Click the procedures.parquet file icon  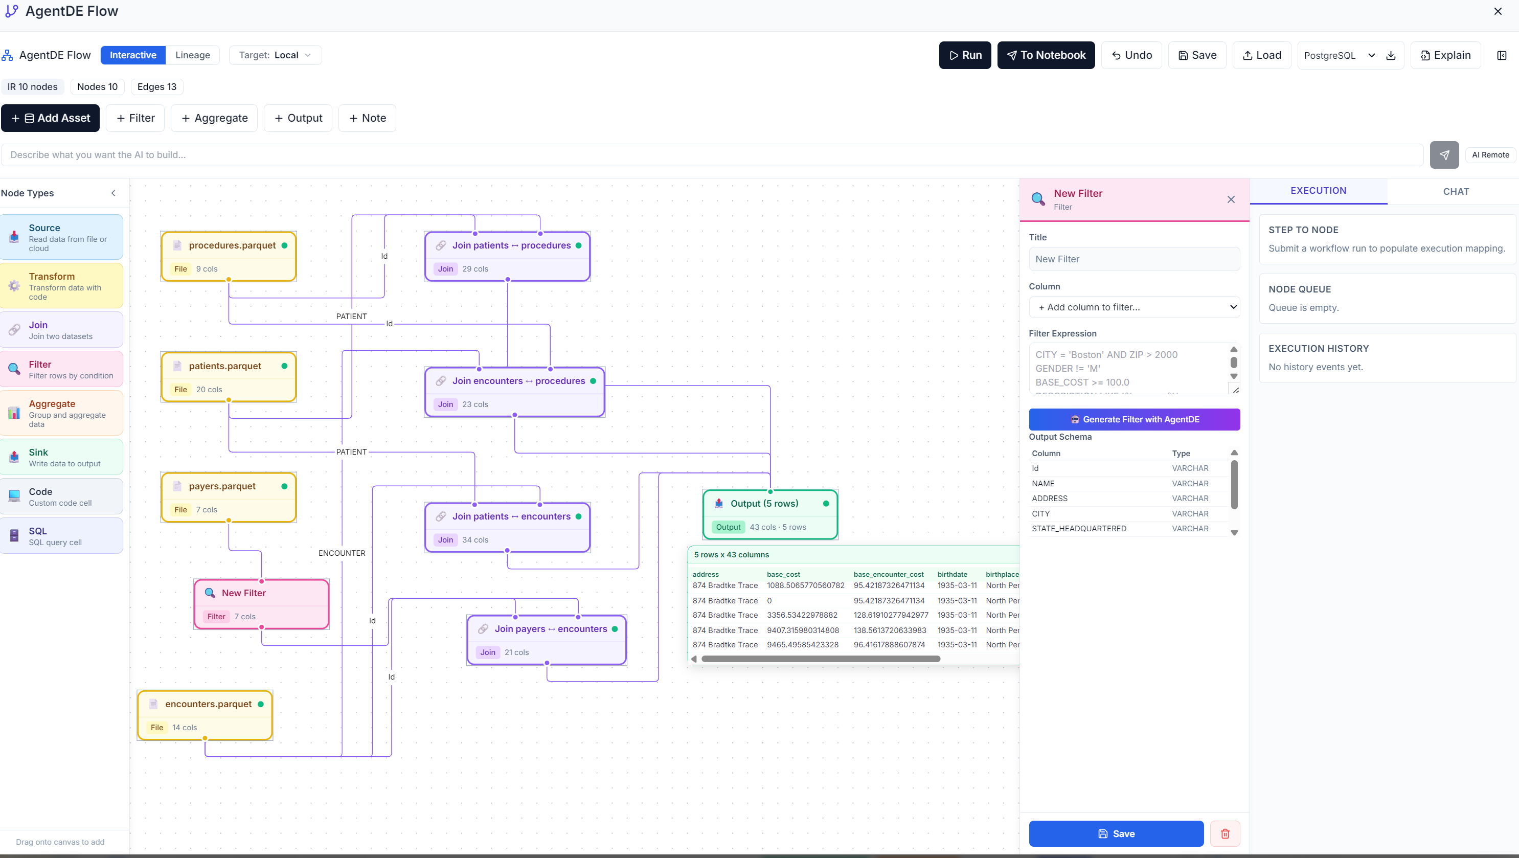point(177,245)
